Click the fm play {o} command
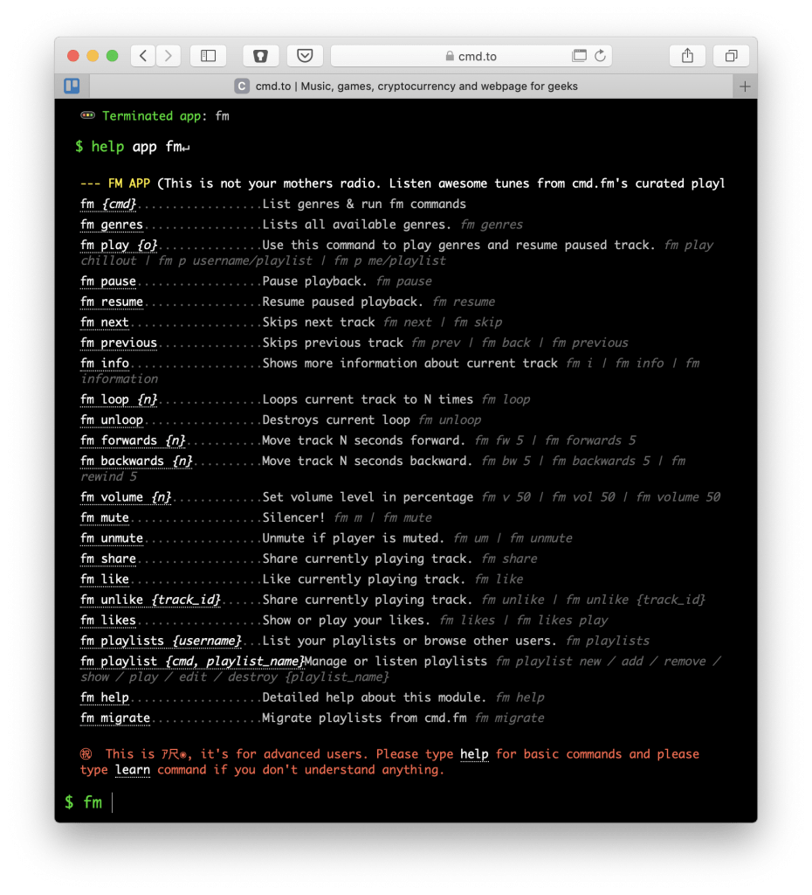The height and width of the screenshot is (895, 812). (119, 246)
